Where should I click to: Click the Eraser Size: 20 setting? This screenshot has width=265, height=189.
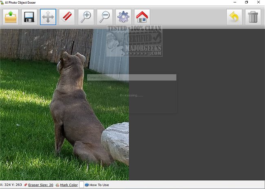[x=40, y=185]
